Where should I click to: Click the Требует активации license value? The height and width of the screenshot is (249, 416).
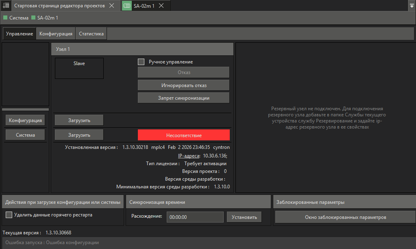[x=205, y=164]
